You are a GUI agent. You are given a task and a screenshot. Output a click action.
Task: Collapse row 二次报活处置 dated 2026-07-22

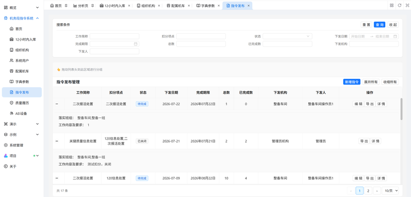[x=57, y=104]
